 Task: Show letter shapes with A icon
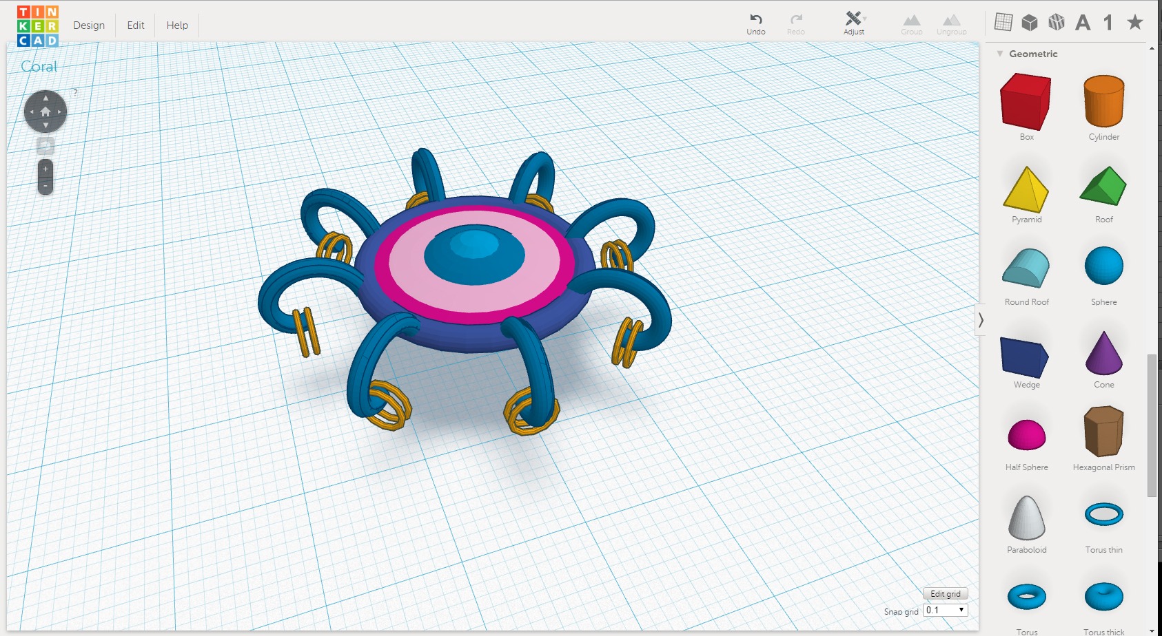[1083, 23]
